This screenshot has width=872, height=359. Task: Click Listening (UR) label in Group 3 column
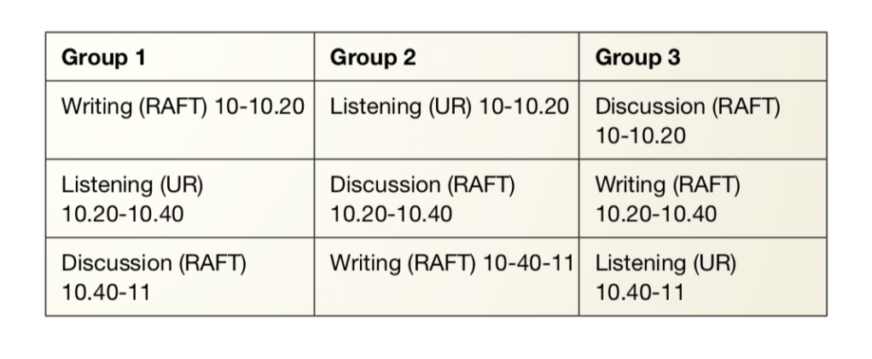[x=665, y=263]
